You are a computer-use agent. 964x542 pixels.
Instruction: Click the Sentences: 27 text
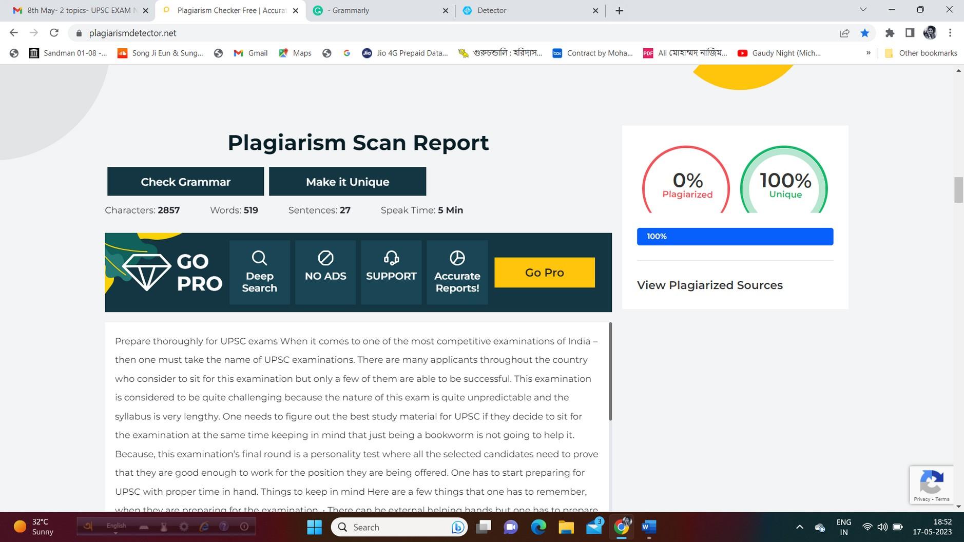click(x=319, y=210)
